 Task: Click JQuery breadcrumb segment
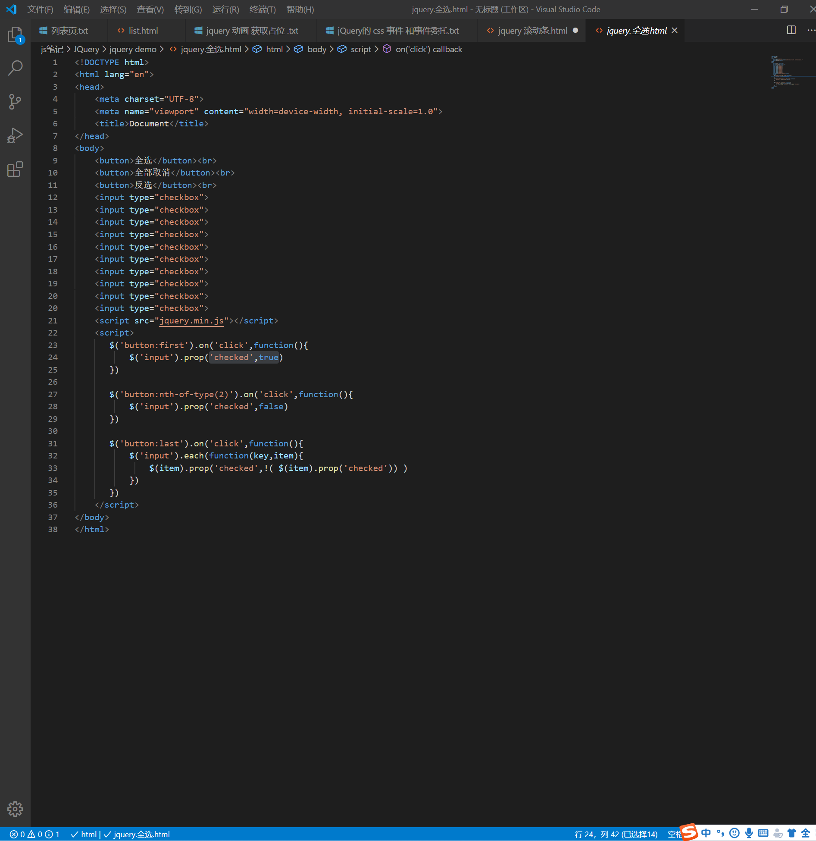(86, 49)
